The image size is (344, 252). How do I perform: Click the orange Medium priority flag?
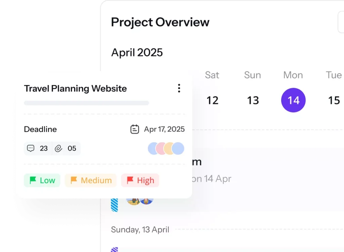pos(74,180)
